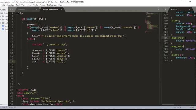Open the Project menu
The image size is (196, 110).
click(43, 5)
